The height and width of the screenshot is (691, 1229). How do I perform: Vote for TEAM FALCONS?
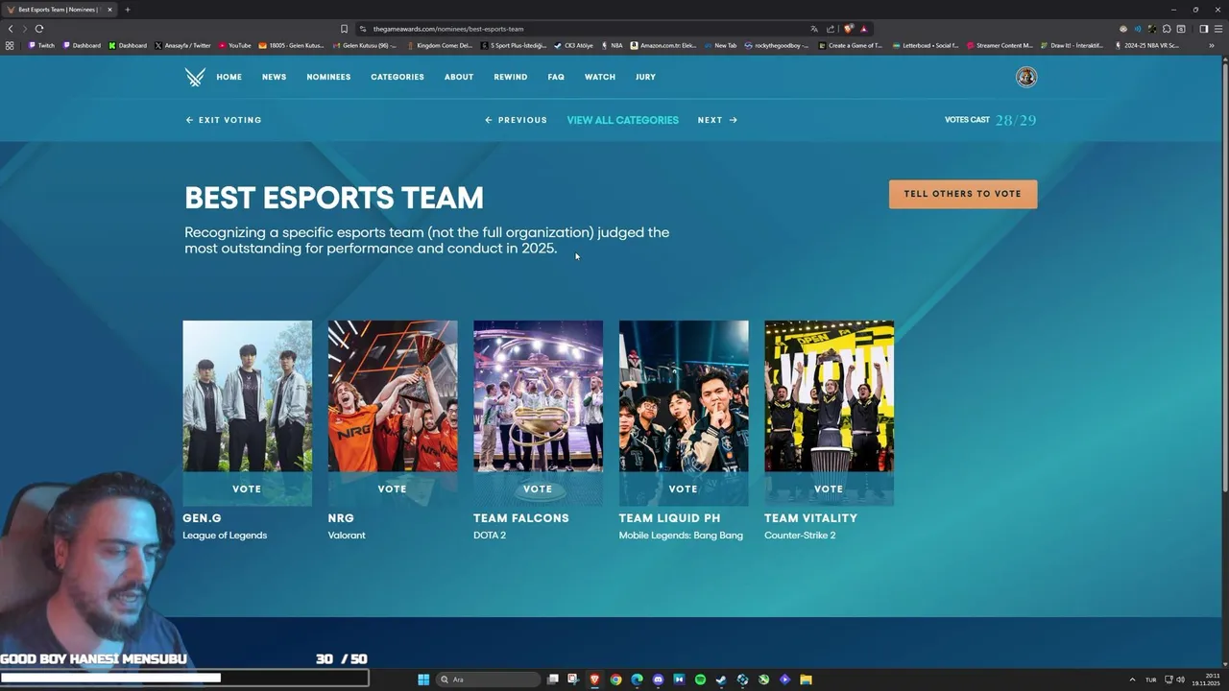[538, 488]
